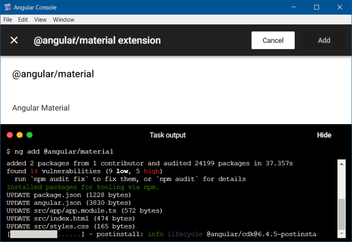Click 'UPDATE package.json (1228 bytes)' line

point(68,195)
